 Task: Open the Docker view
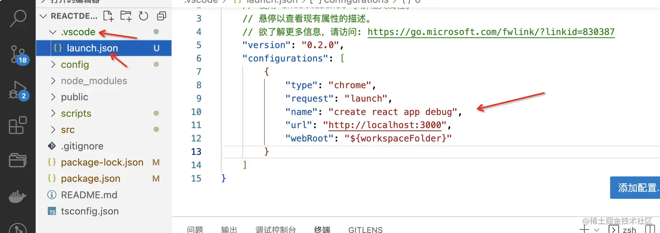pos(18,197)
